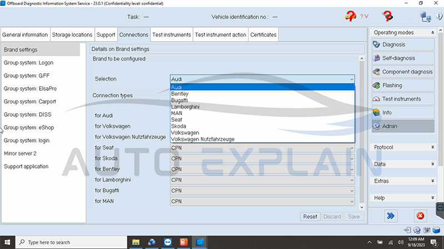Switch to General information tab

coord(25,35)
